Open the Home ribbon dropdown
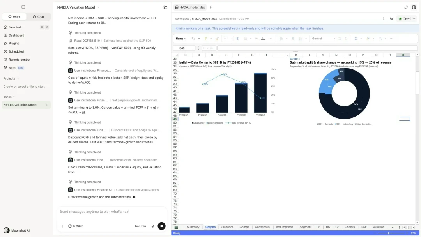The image size is (421, 237). (181, 39)
